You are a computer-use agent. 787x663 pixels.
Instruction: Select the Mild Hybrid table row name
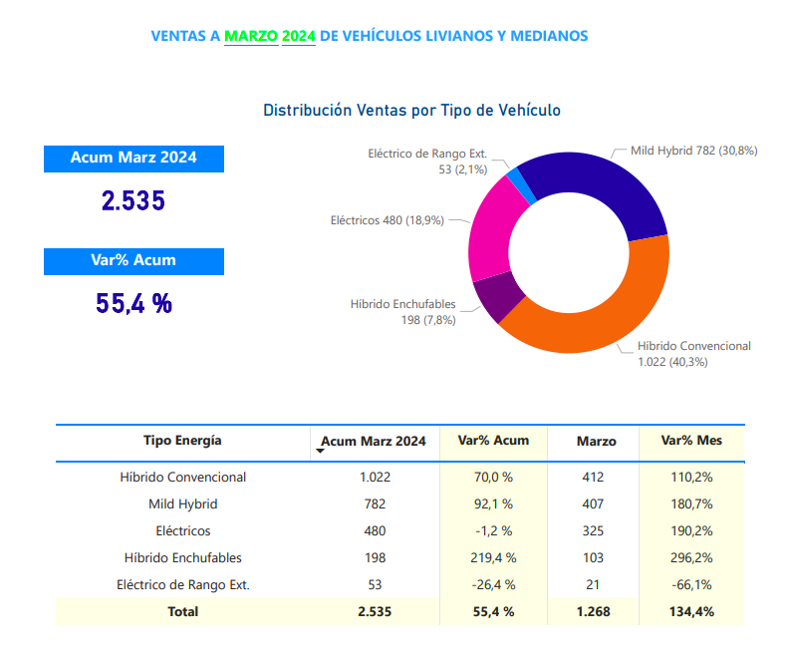(x=182, y=504)
